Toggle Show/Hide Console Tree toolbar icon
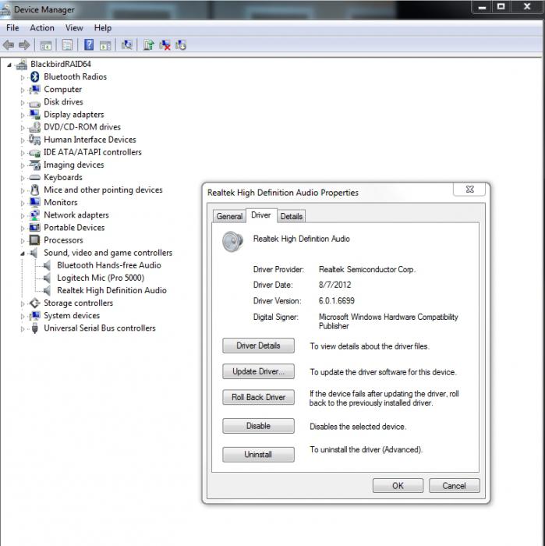 click(x=46, y=45)
